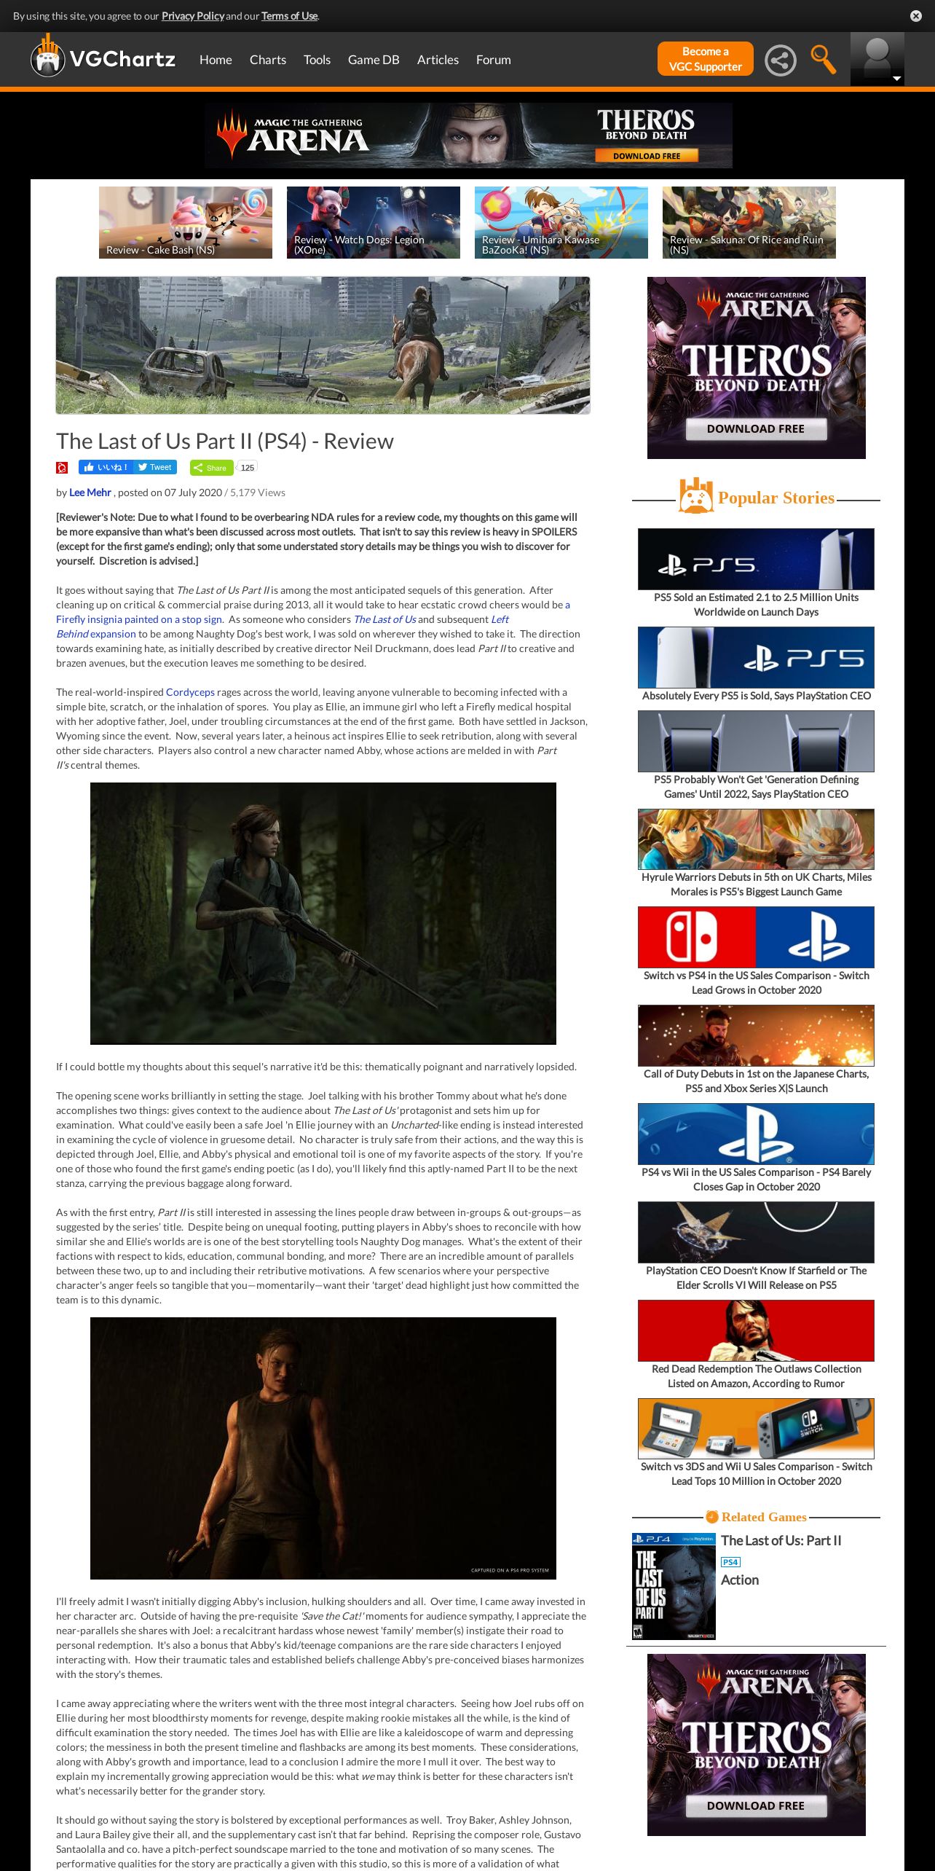The image size is (935, 1871).
Task: Open Absolutely Every PS5 is Sold story
Action: click(x=756, y=696)
